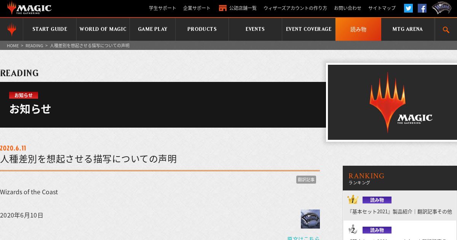Screen dimensions: 457x240
Task: Click current page title in breadcrumb
Action: click(x=89, y=45)
